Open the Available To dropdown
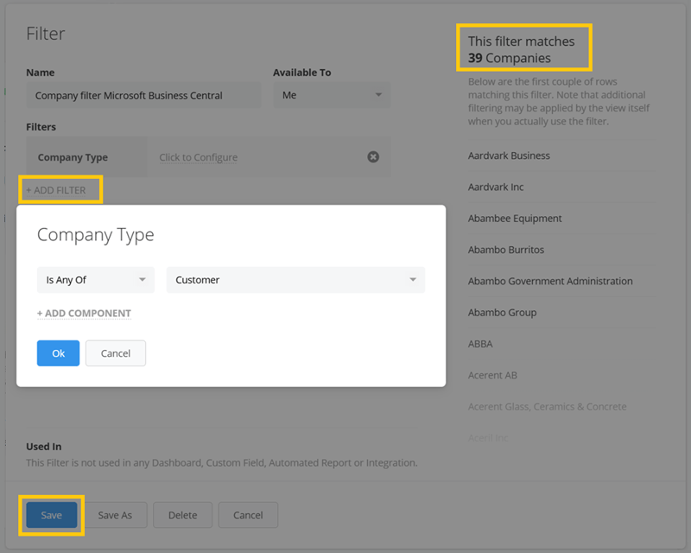 (332, 95)
